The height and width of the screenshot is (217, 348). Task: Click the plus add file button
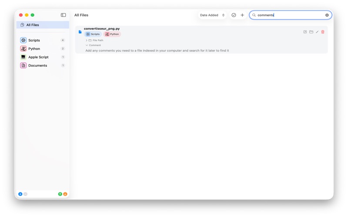point(242,15)
